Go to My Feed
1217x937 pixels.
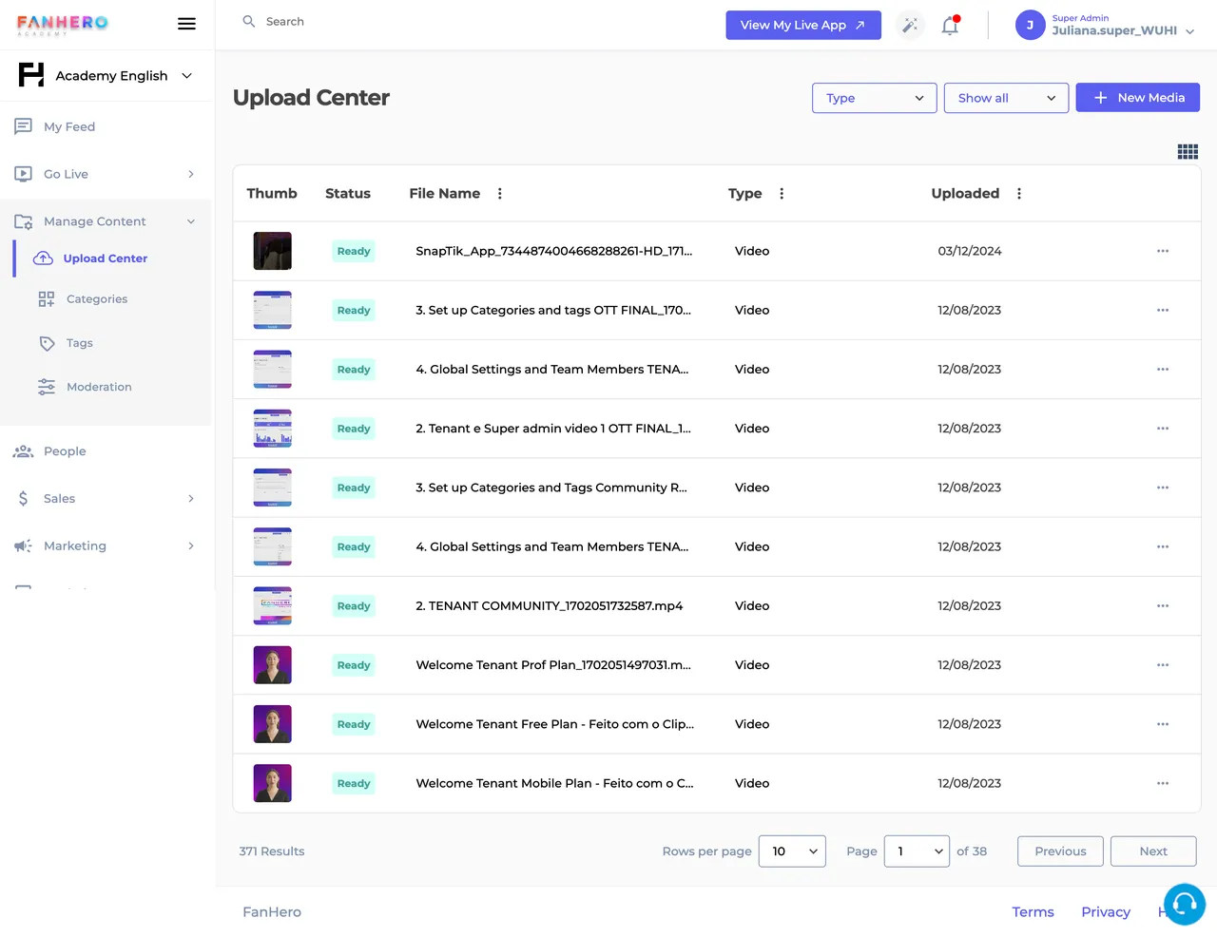click(x=69, y=126)
